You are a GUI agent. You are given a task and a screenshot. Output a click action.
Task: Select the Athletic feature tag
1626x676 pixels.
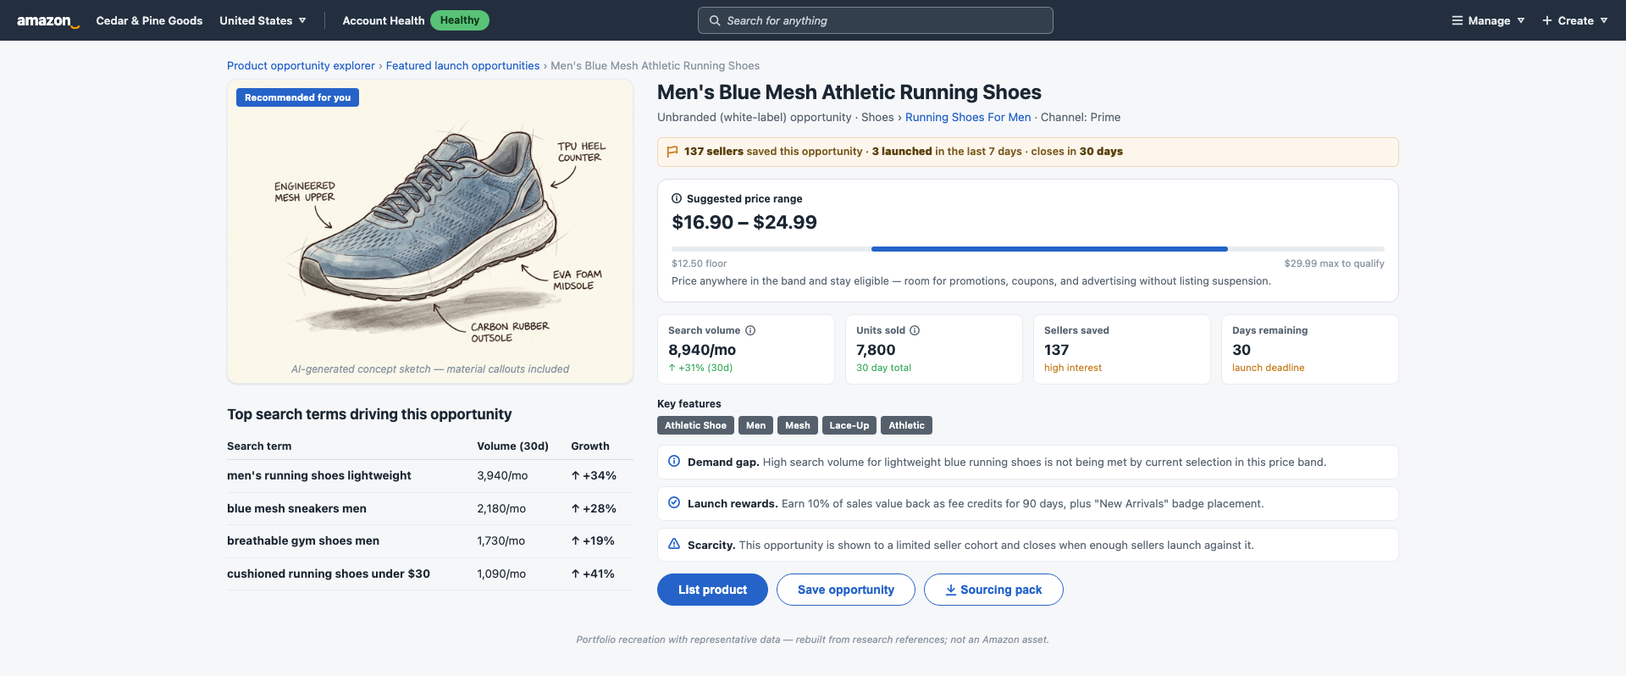click(906, 425)
